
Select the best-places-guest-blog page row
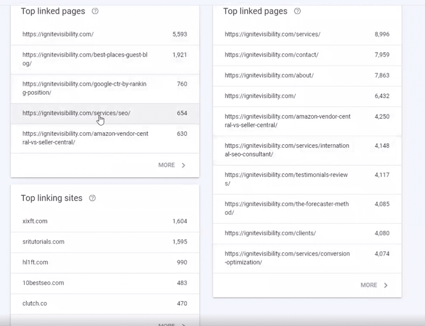[104, 59]
